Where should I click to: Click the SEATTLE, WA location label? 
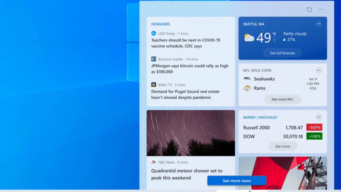(x=254, y=24)
